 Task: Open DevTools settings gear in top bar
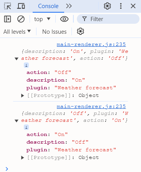(107, 6)
